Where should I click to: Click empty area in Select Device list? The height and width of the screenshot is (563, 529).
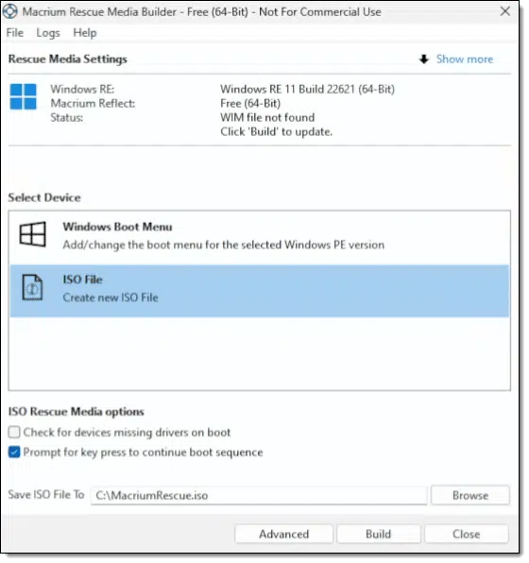tap(259, 353)
